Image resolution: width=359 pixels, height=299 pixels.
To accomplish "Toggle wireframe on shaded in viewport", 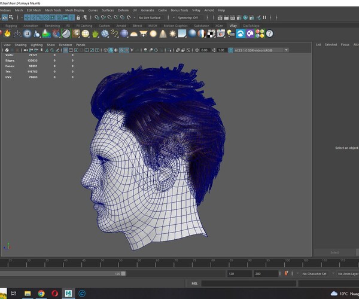I will pyautogui.click(x=121, y=50).
